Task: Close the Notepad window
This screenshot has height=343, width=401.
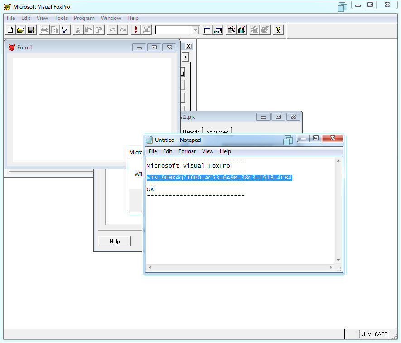Action: [333, 138]
